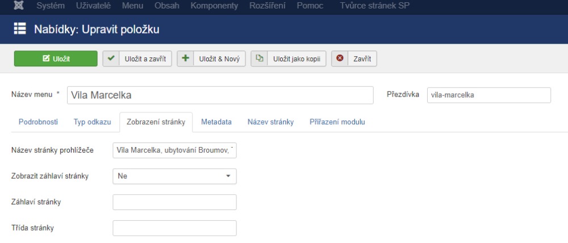568x243 pixels.
Task: Switch to the Typ odkazu tab
Action: tap(92, 122)
